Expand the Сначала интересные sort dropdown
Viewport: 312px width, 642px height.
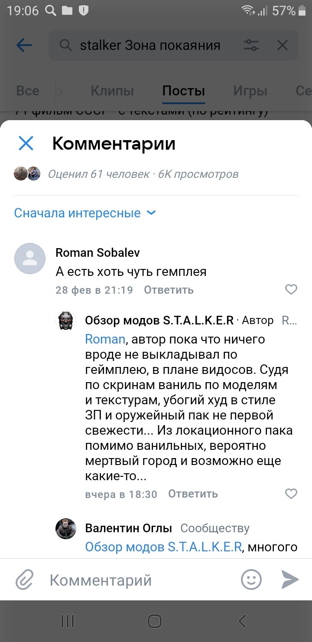point(84,213)
